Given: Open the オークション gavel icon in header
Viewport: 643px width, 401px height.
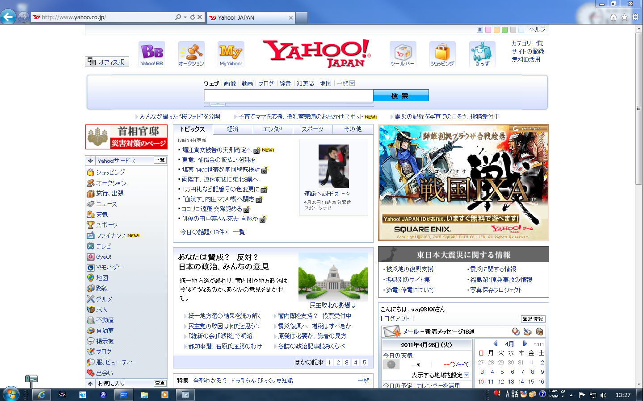Looking at the screenshot, I should [x=191, y=54].
